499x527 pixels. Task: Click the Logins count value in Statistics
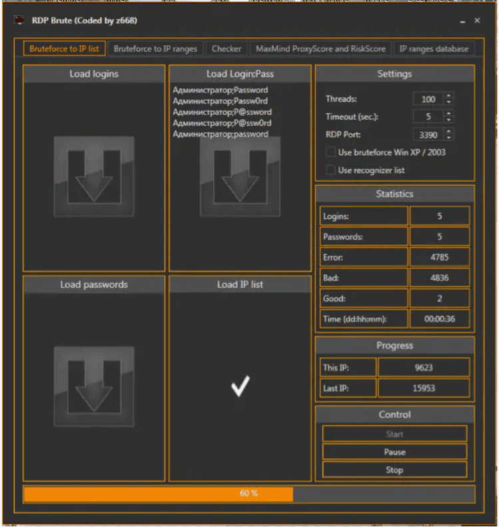tap(440, 216)
